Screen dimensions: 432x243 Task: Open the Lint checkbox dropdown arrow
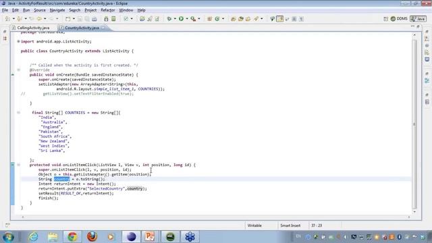[x=132, y=19]
